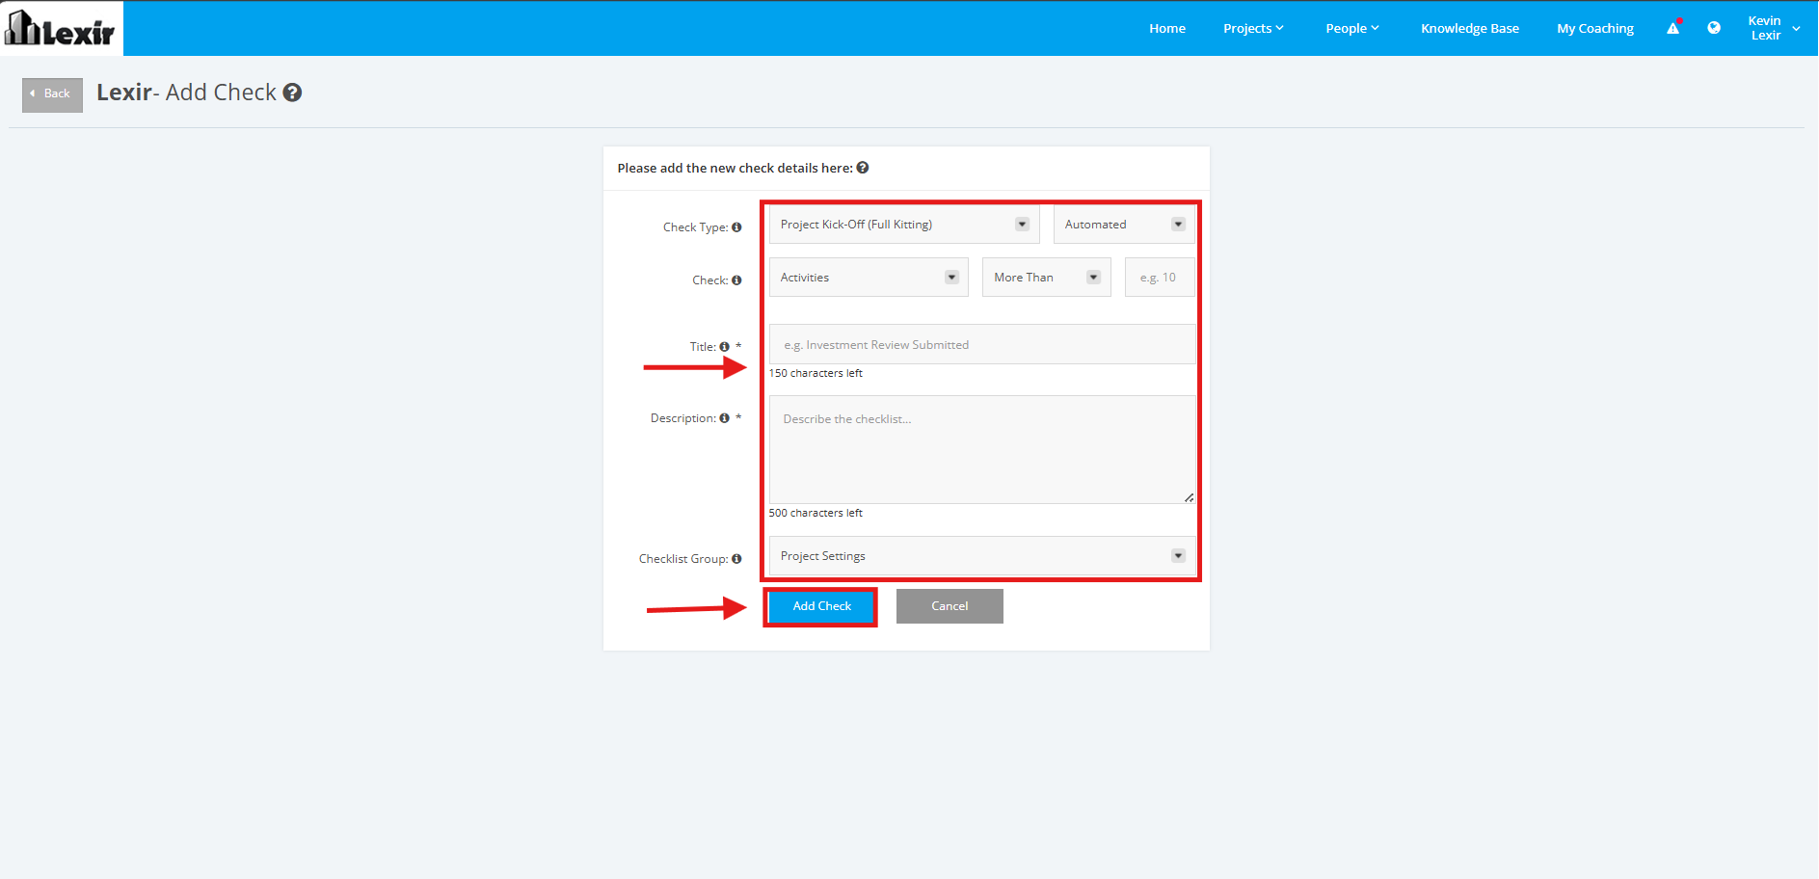Open the More Than comparison dropdown
This screenshot has width=1819, height=879.
(1047, 278)
